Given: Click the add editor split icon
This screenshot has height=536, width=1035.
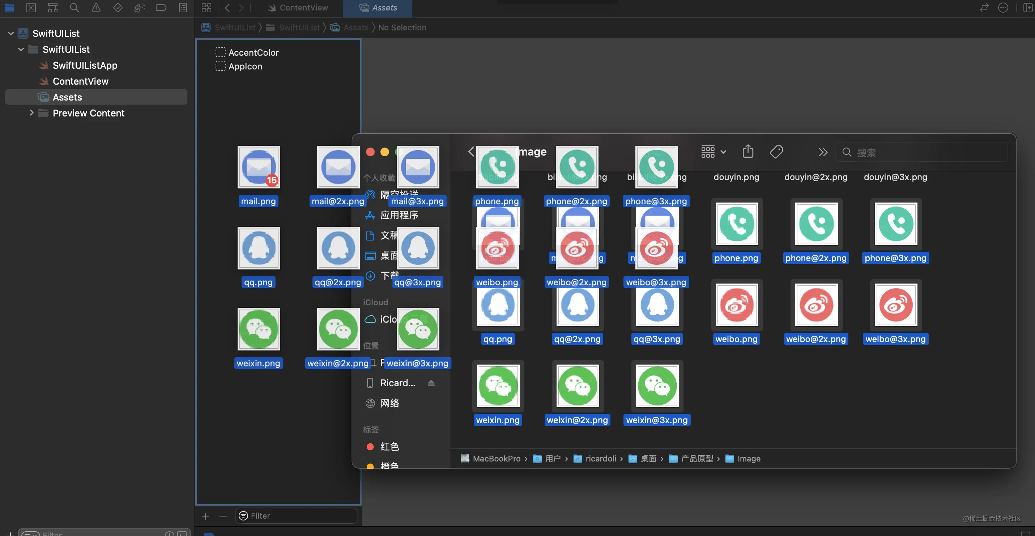Looking at the screenshot, I should pos(1028,8).
